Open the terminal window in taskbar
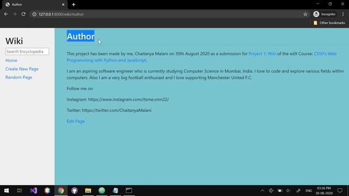 coord(129,191)
